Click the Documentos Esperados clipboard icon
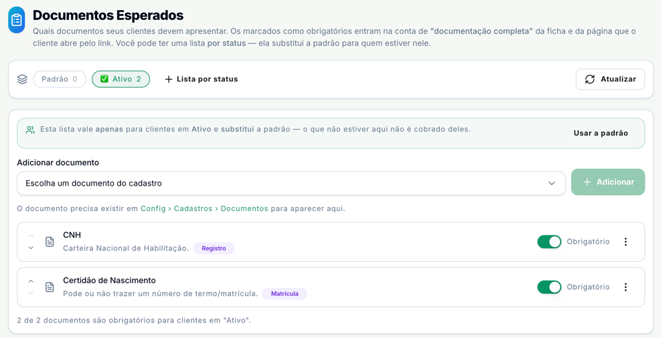The height and width of the screenshot is (338, 662). click(x=17, y=20)
